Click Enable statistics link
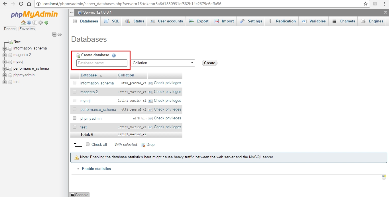Viewport: 389px width, 197px height. [96, 169]
